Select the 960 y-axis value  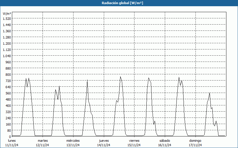[8, 62]
